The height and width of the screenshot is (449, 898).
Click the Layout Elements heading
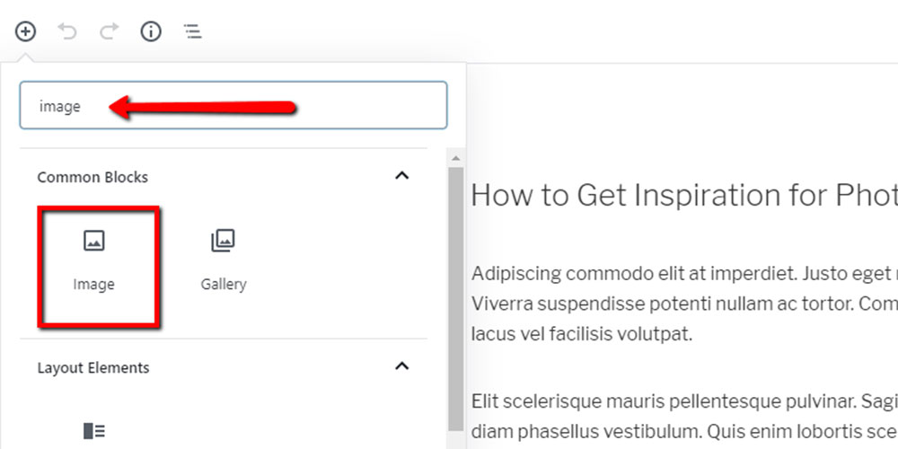click(93, 367)
